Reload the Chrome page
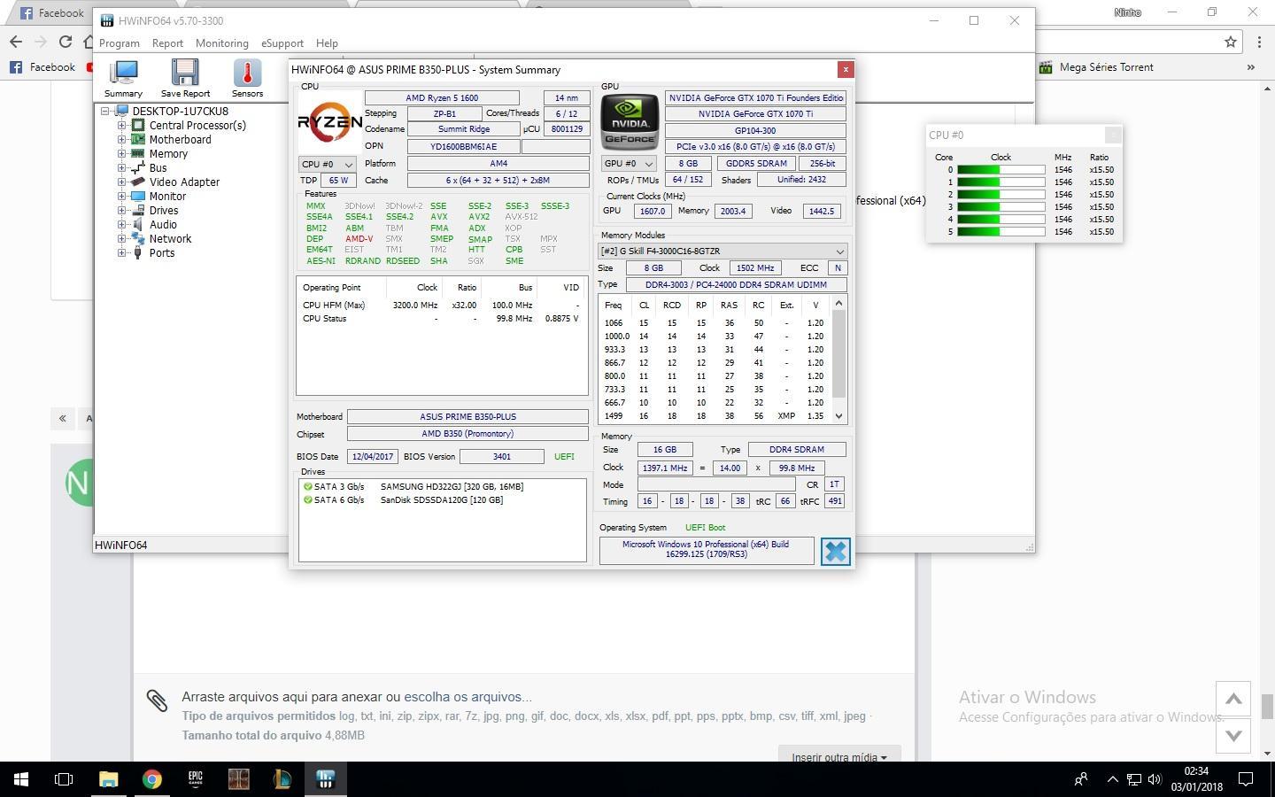Image resolution: width=1275 pixels, height=797 pixels. click(x=65, y=42)
